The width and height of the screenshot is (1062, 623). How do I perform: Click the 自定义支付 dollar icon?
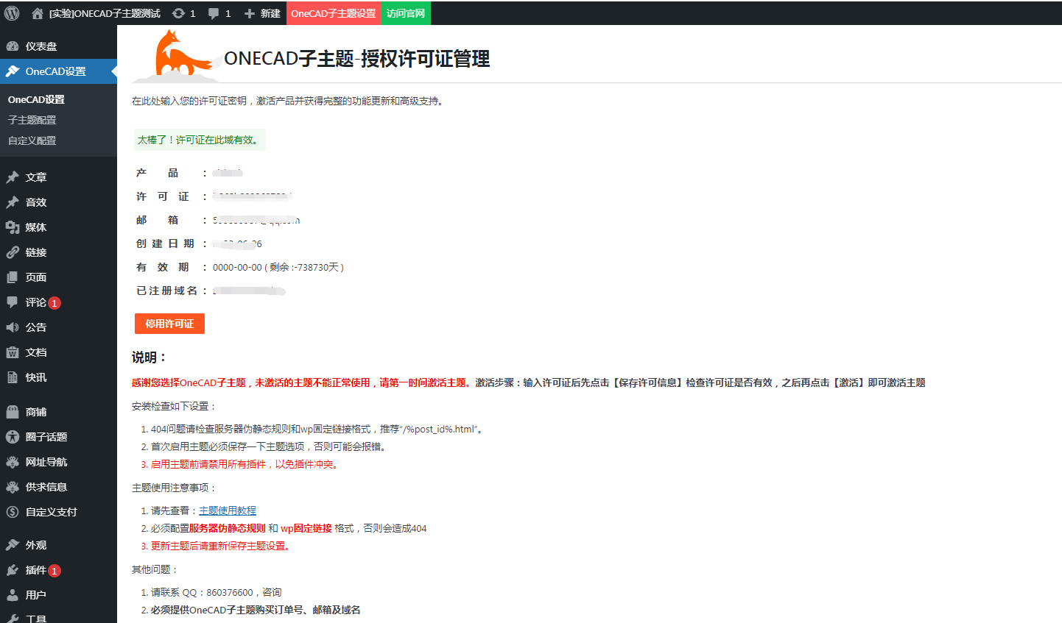13,512
